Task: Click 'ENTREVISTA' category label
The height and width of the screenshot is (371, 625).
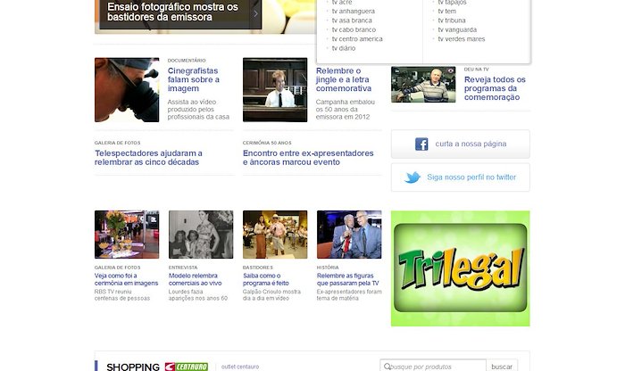Action: point(183,268)
